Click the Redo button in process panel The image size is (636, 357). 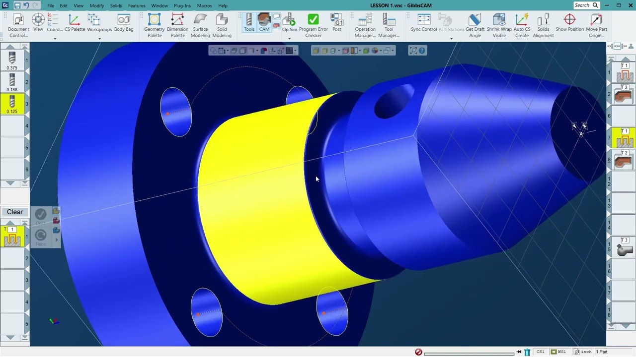(x=41, y=236)
